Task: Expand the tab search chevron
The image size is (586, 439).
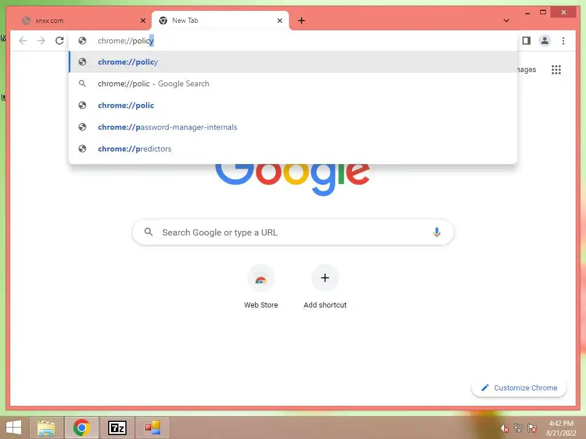Action: [506, 21]
